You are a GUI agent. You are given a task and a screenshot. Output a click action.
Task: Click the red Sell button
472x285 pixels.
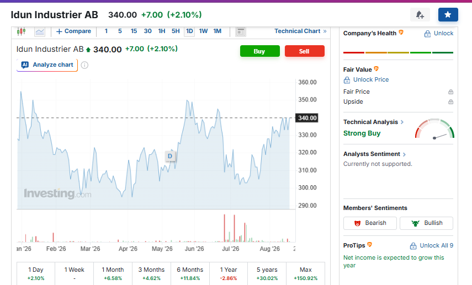305,51
